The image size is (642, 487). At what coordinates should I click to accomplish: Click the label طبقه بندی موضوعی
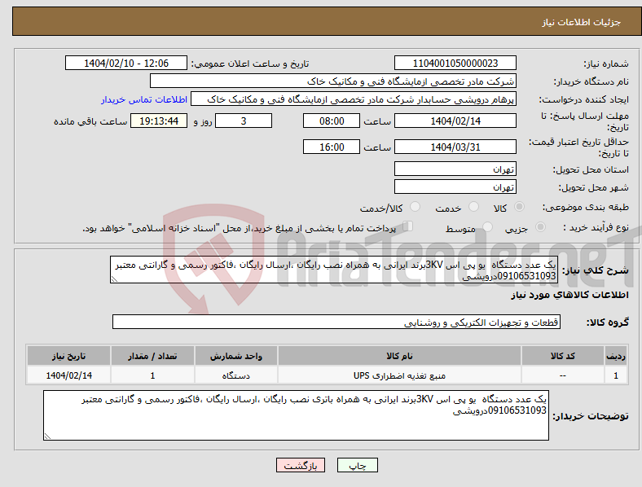tap(586, 208)
